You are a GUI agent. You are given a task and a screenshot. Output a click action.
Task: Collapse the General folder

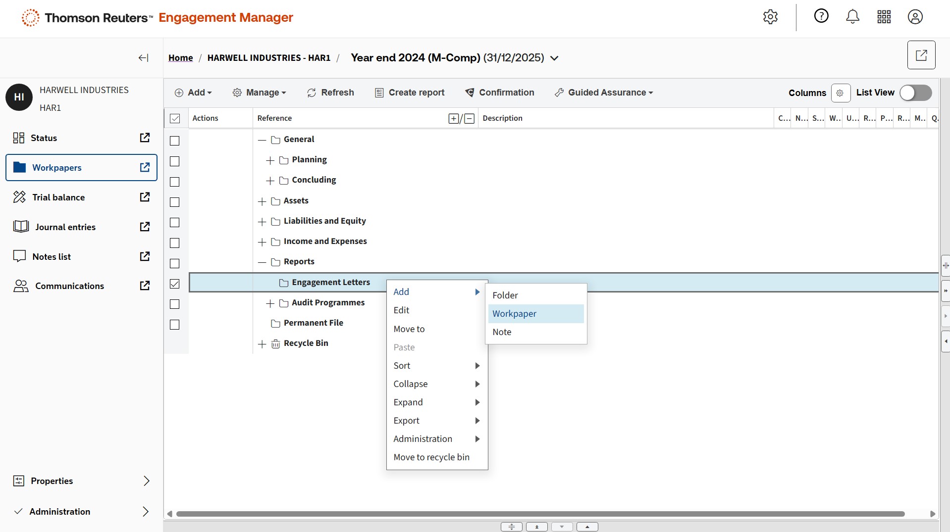pyautogui.click(x=262, y=140)
